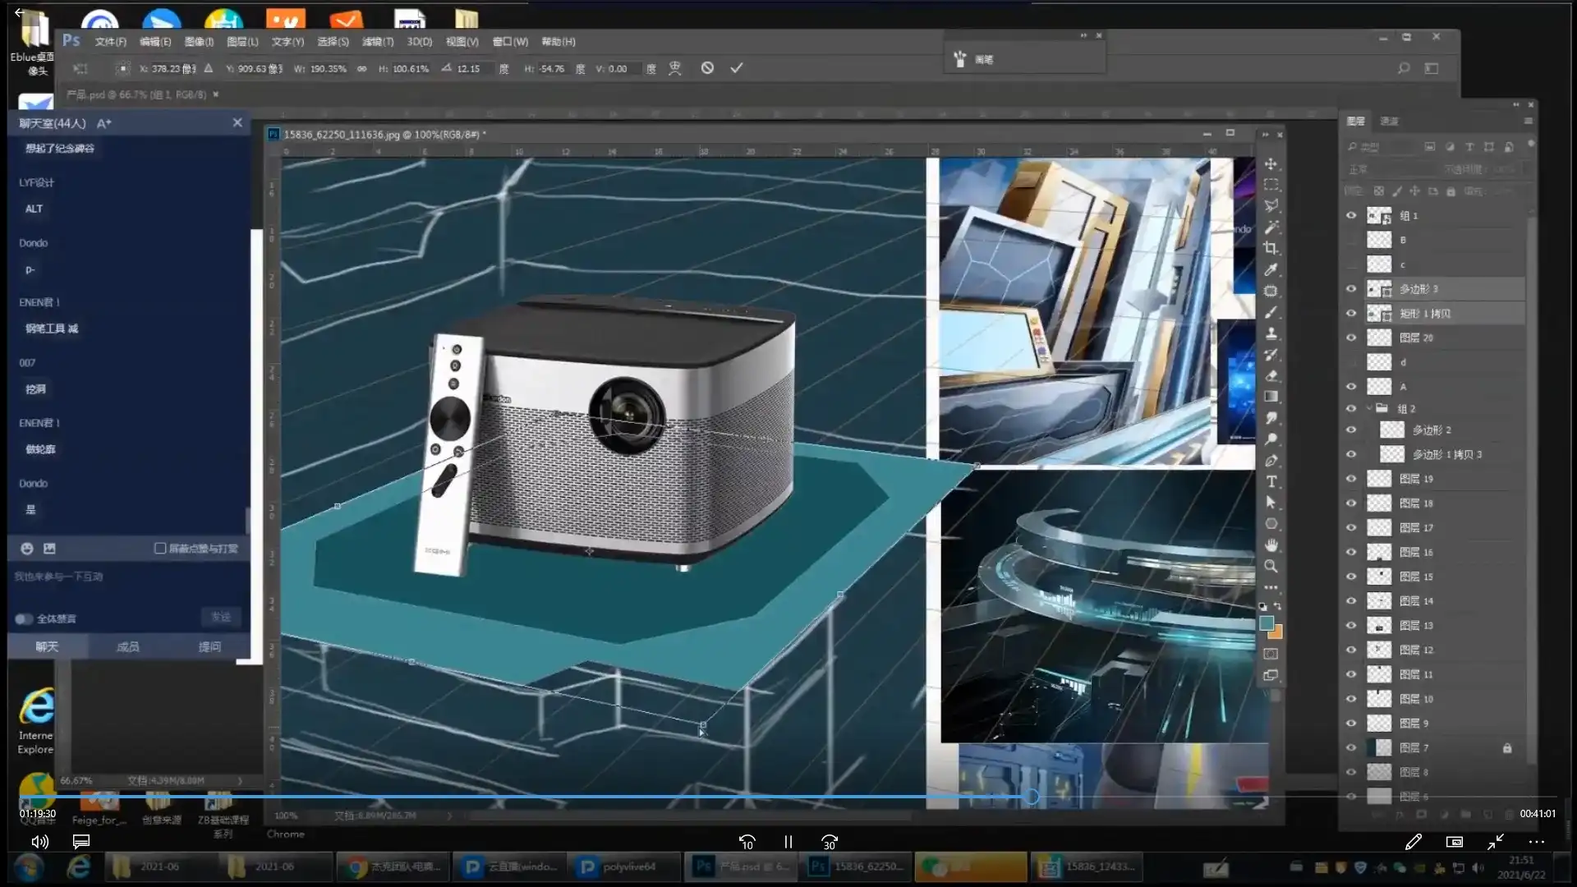Cancel transform with the circle-slash icon
1577x887 pixels.
[707, 68]
